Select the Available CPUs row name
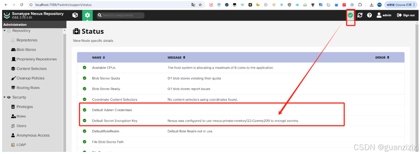The width and height of the screenshot is (420, 154). (104, 68)
